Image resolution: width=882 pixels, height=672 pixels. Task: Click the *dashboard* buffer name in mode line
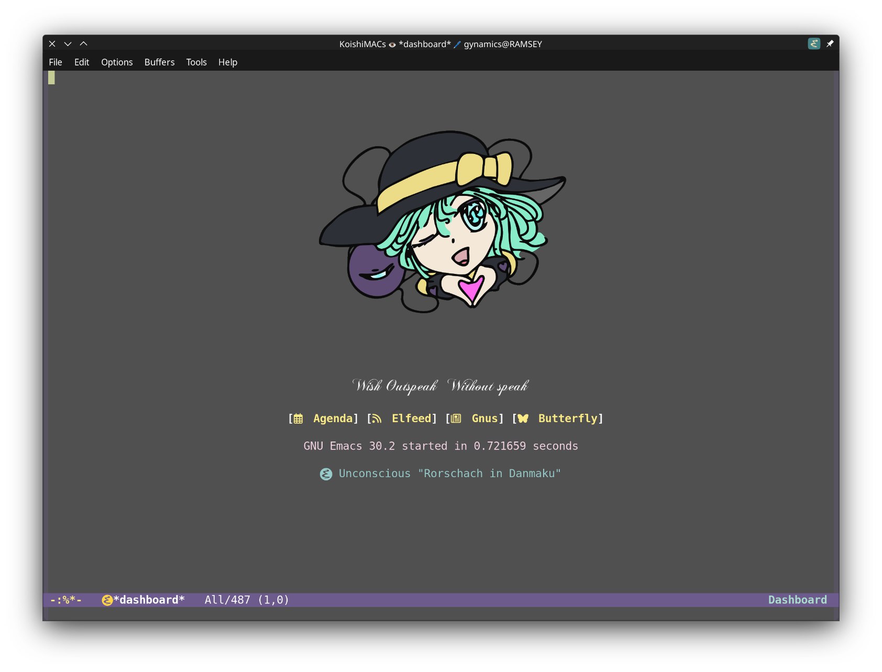point(149,600)
